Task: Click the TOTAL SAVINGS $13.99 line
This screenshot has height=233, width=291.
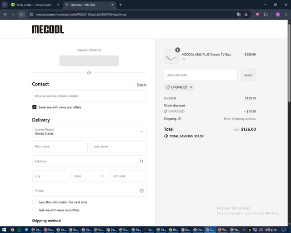Action: coord(184,136)
